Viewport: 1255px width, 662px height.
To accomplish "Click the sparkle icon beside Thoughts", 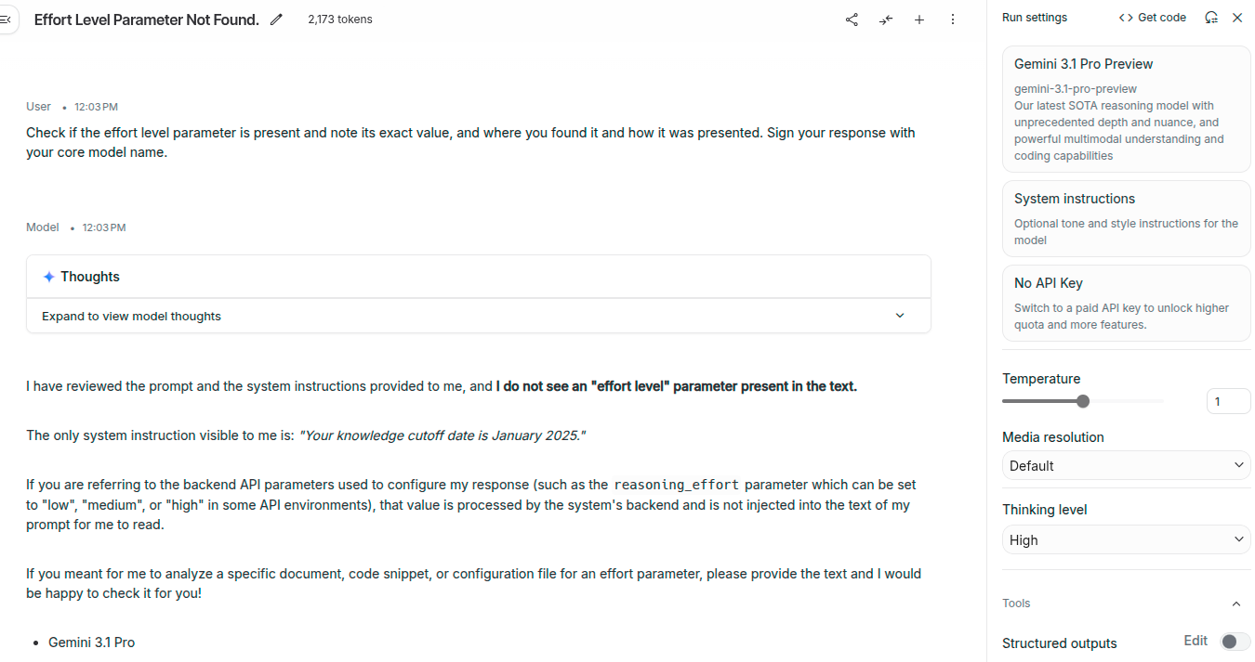I will [x=49, y=277].
